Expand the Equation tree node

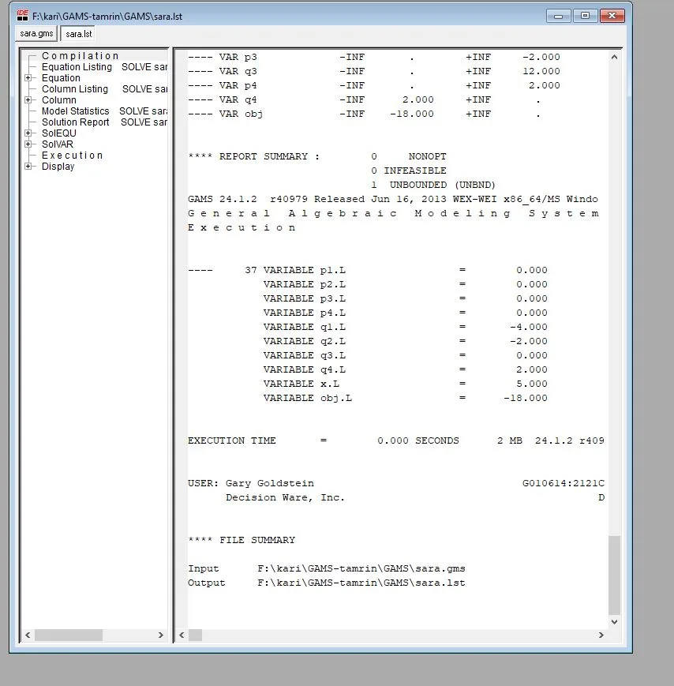28,78
